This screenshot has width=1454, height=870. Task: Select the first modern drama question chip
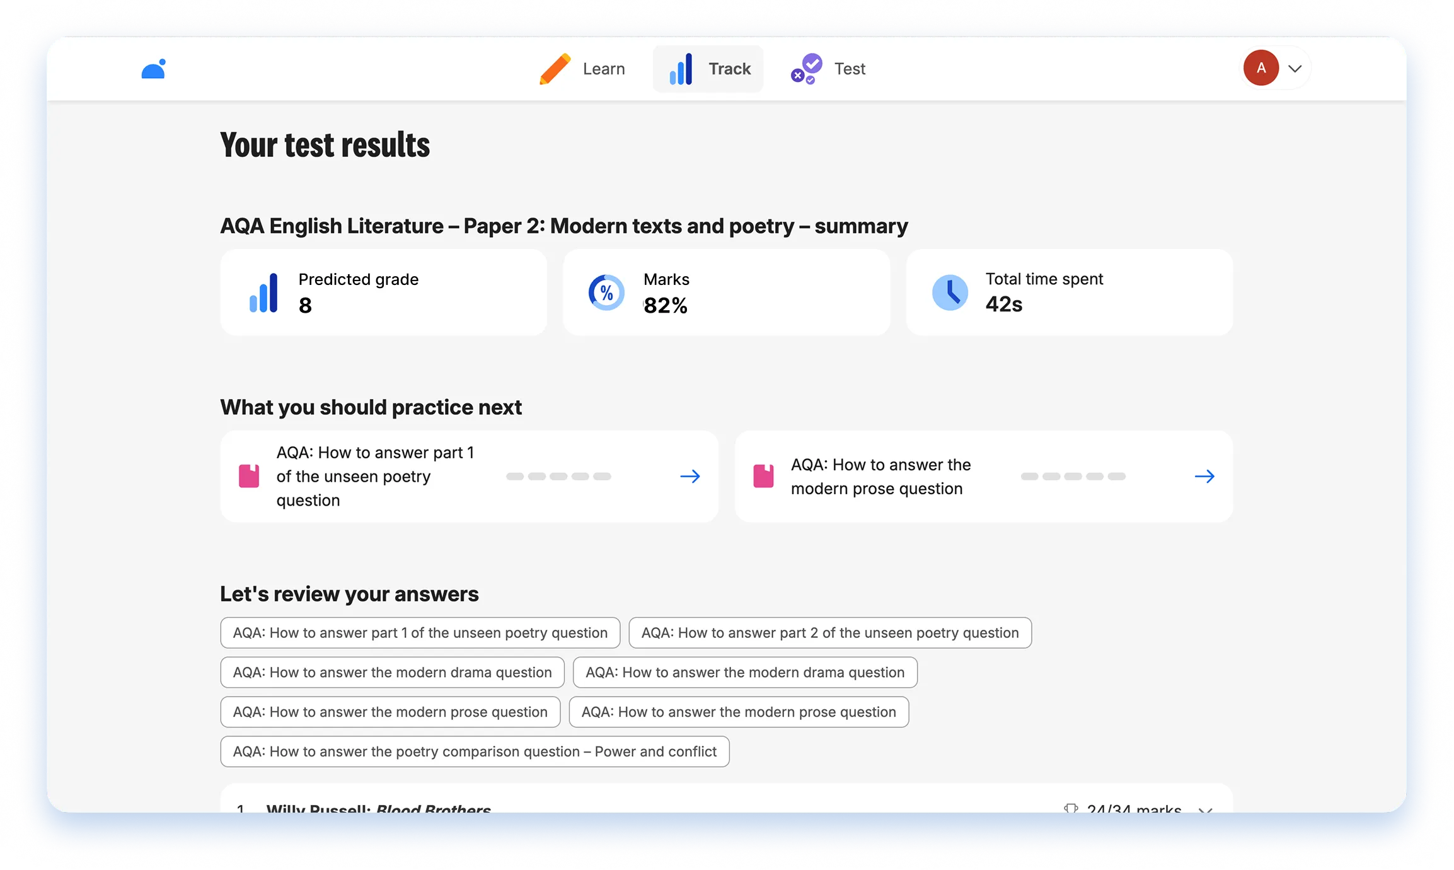point(392,672)
